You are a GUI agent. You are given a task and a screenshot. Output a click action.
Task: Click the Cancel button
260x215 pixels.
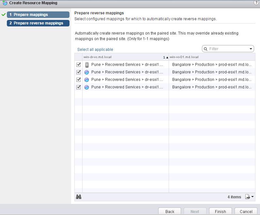tap(246, 211)
